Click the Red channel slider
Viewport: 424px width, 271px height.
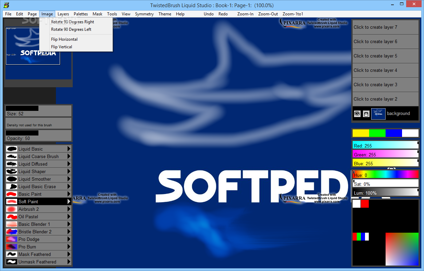386,145
